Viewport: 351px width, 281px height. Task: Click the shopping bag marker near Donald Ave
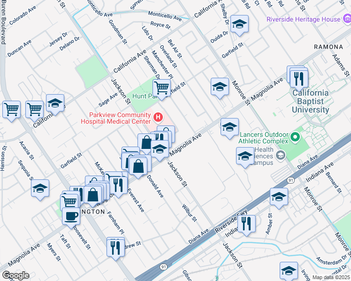click(x=138, y=167)
